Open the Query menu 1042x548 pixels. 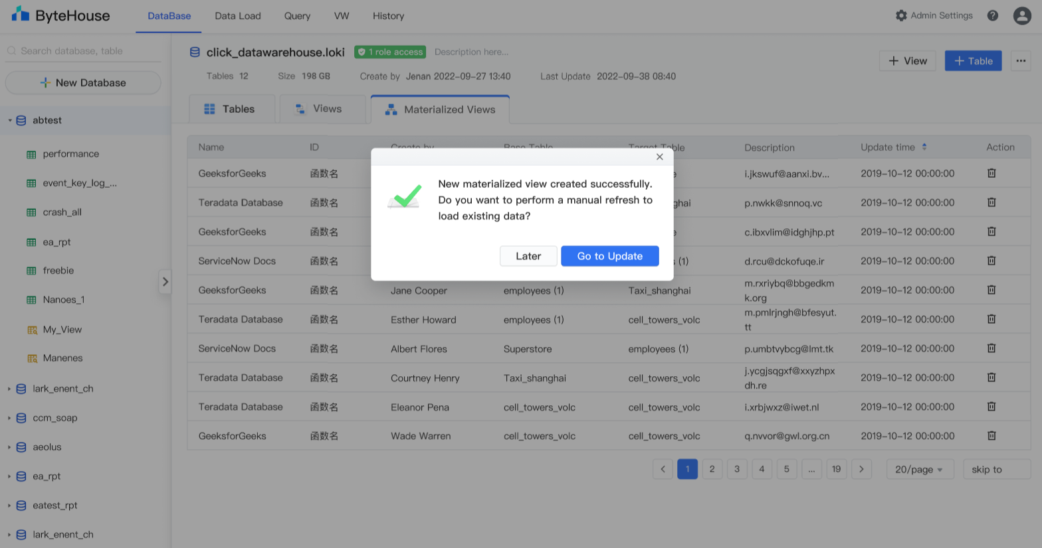pyautogui.click(x=297, y=16)
